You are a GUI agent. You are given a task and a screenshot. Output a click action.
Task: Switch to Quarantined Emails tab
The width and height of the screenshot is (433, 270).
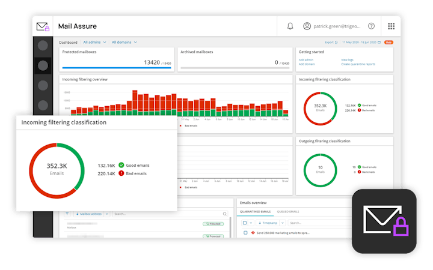(x=255, y=212)
